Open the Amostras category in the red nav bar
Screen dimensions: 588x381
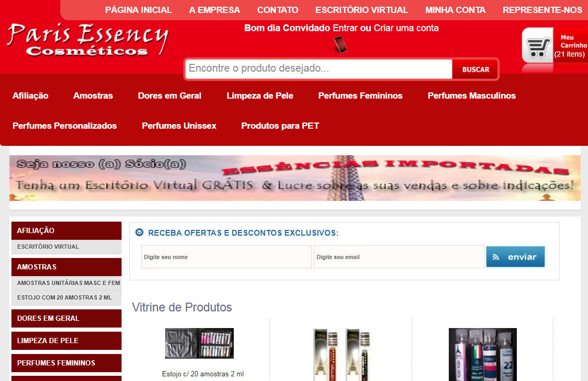[93, 96]
